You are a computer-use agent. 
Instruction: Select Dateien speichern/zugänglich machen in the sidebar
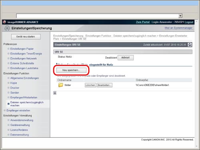click(27, 104)
